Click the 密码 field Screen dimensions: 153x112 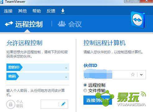click(38, 76)
